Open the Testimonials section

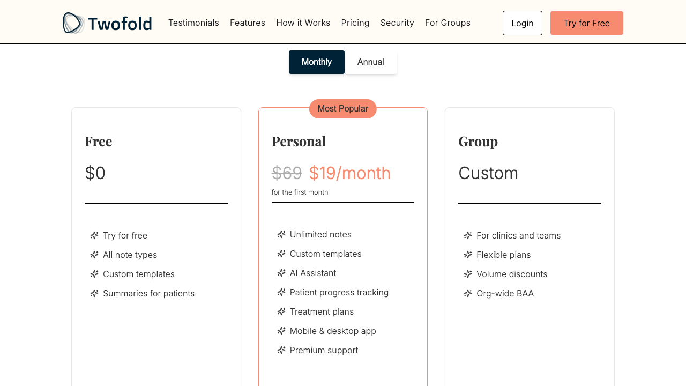click(x=193, y=23)
